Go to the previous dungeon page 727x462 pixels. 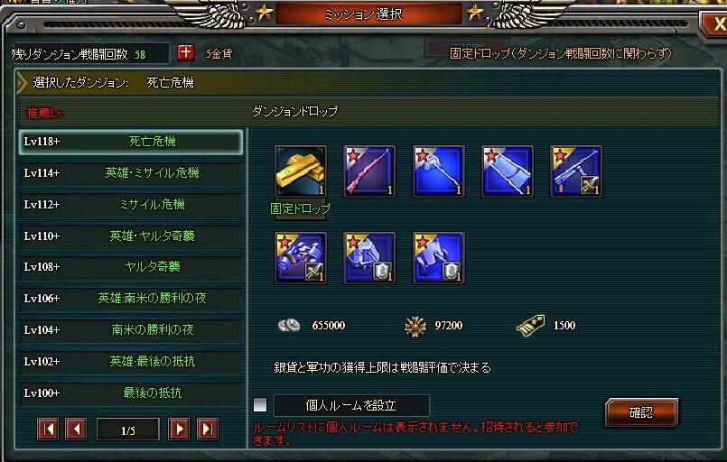(x=76, y=430)
